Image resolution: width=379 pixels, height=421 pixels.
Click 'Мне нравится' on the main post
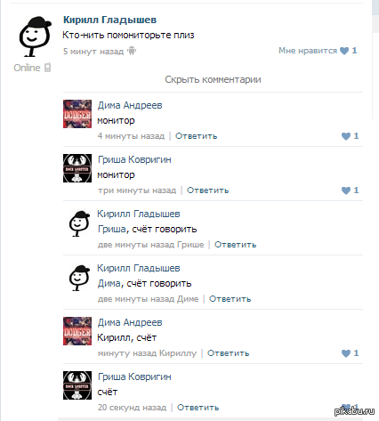[x=308, y=51]
